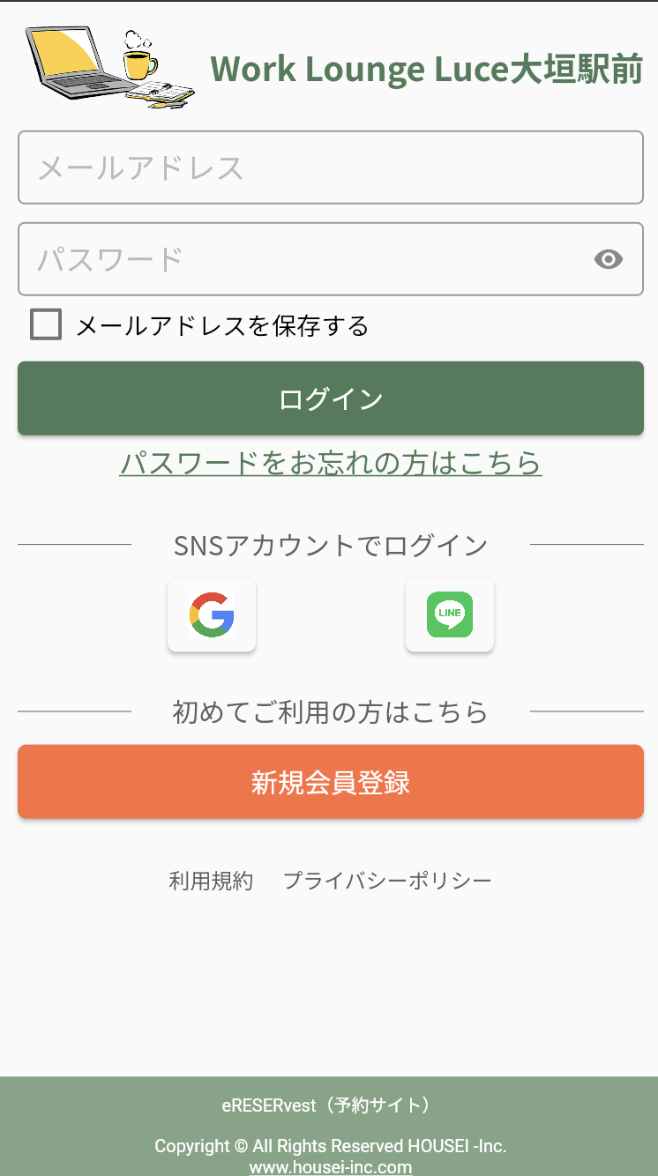This screenshot has height=1176, width=658.
Task: Click the coffee cup in the logo
Action: coord(139,63)
